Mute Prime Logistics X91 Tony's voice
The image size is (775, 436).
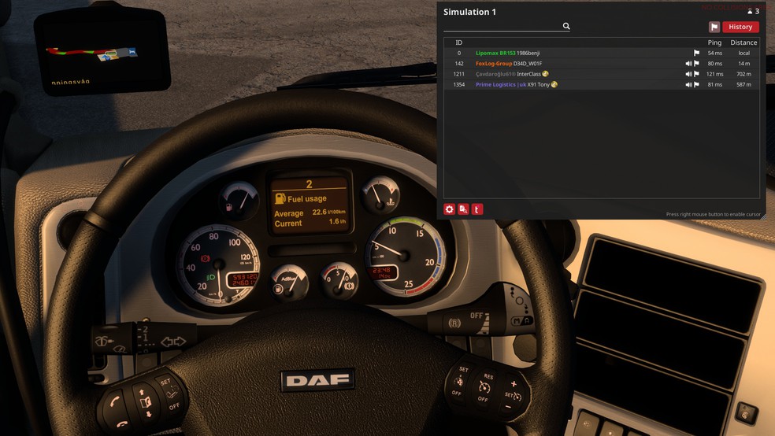688,84
